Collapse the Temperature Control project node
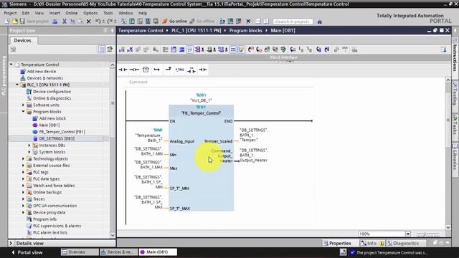Image resolution: width=459 pixels, height=258 pixels. coord(11,64)
